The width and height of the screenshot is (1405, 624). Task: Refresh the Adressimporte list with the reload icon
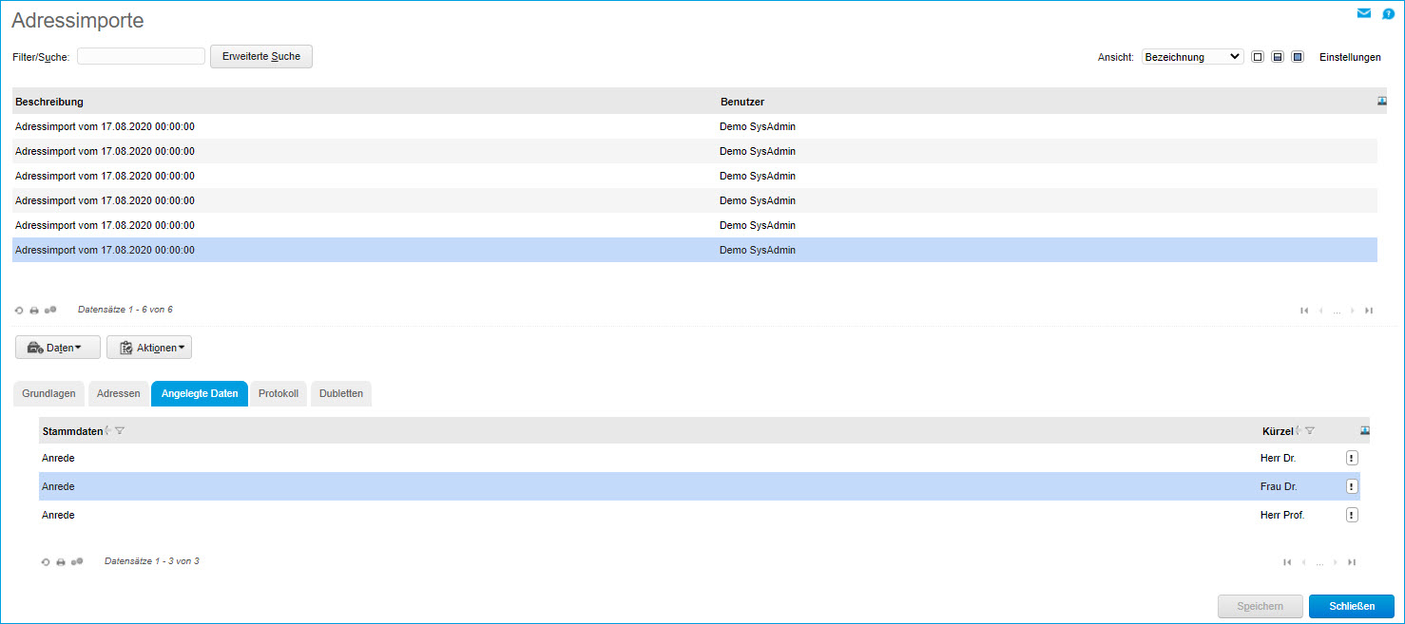point(19,311)
